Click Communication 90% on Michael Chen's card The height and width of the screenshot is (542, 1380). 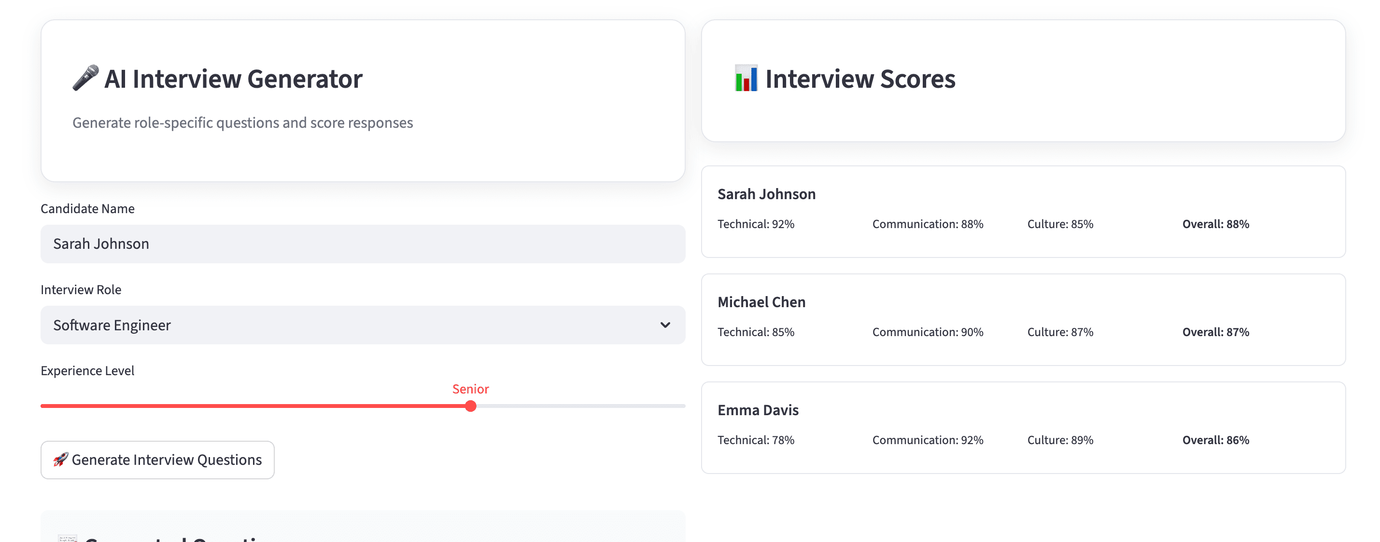click(927, 332)
